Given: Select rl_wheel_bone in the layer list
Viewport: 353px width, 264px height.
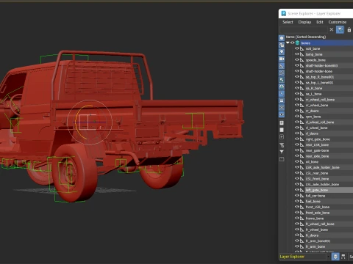Looking at the screenshot, I should (316, 128).
